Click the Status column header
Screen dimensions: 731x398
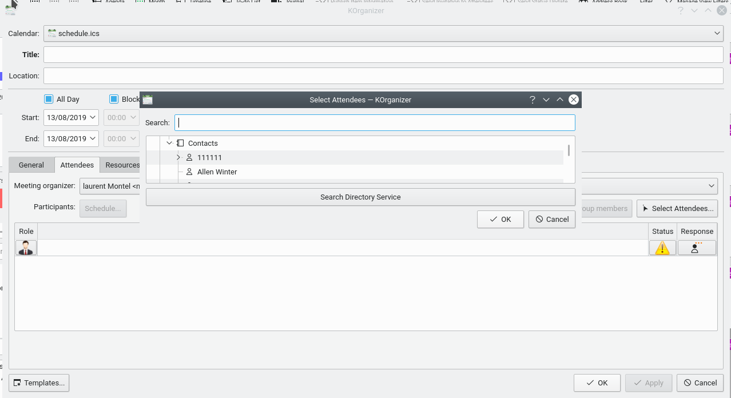tap(662, 232)
